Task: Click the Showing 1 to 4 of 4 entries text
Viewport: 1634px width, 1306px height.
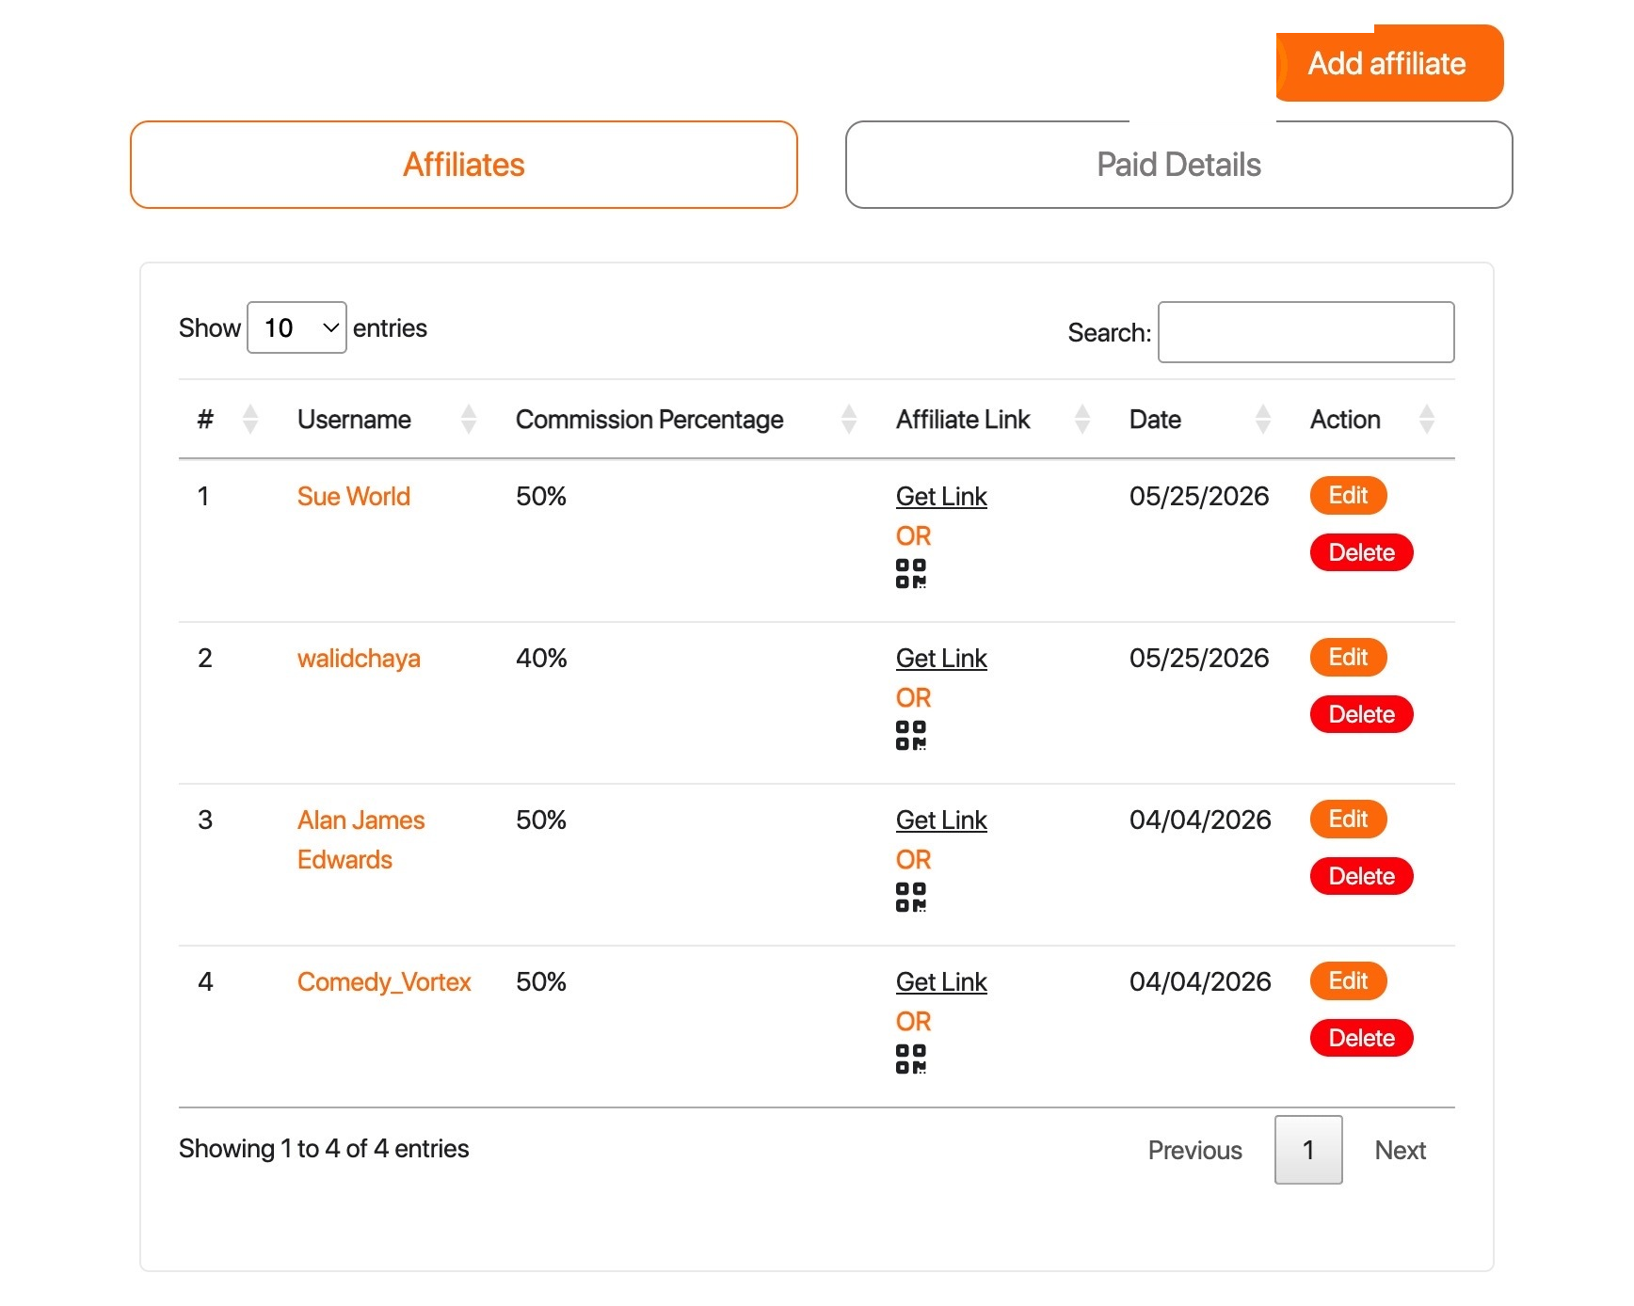Action: tap(324, 1149)
